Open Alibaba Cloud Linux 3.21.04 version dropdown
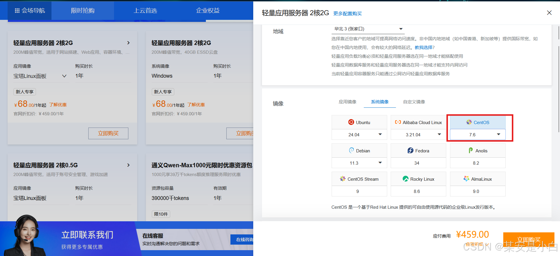The height and width of the screenshot is (256, 560). tap(418, 135)
